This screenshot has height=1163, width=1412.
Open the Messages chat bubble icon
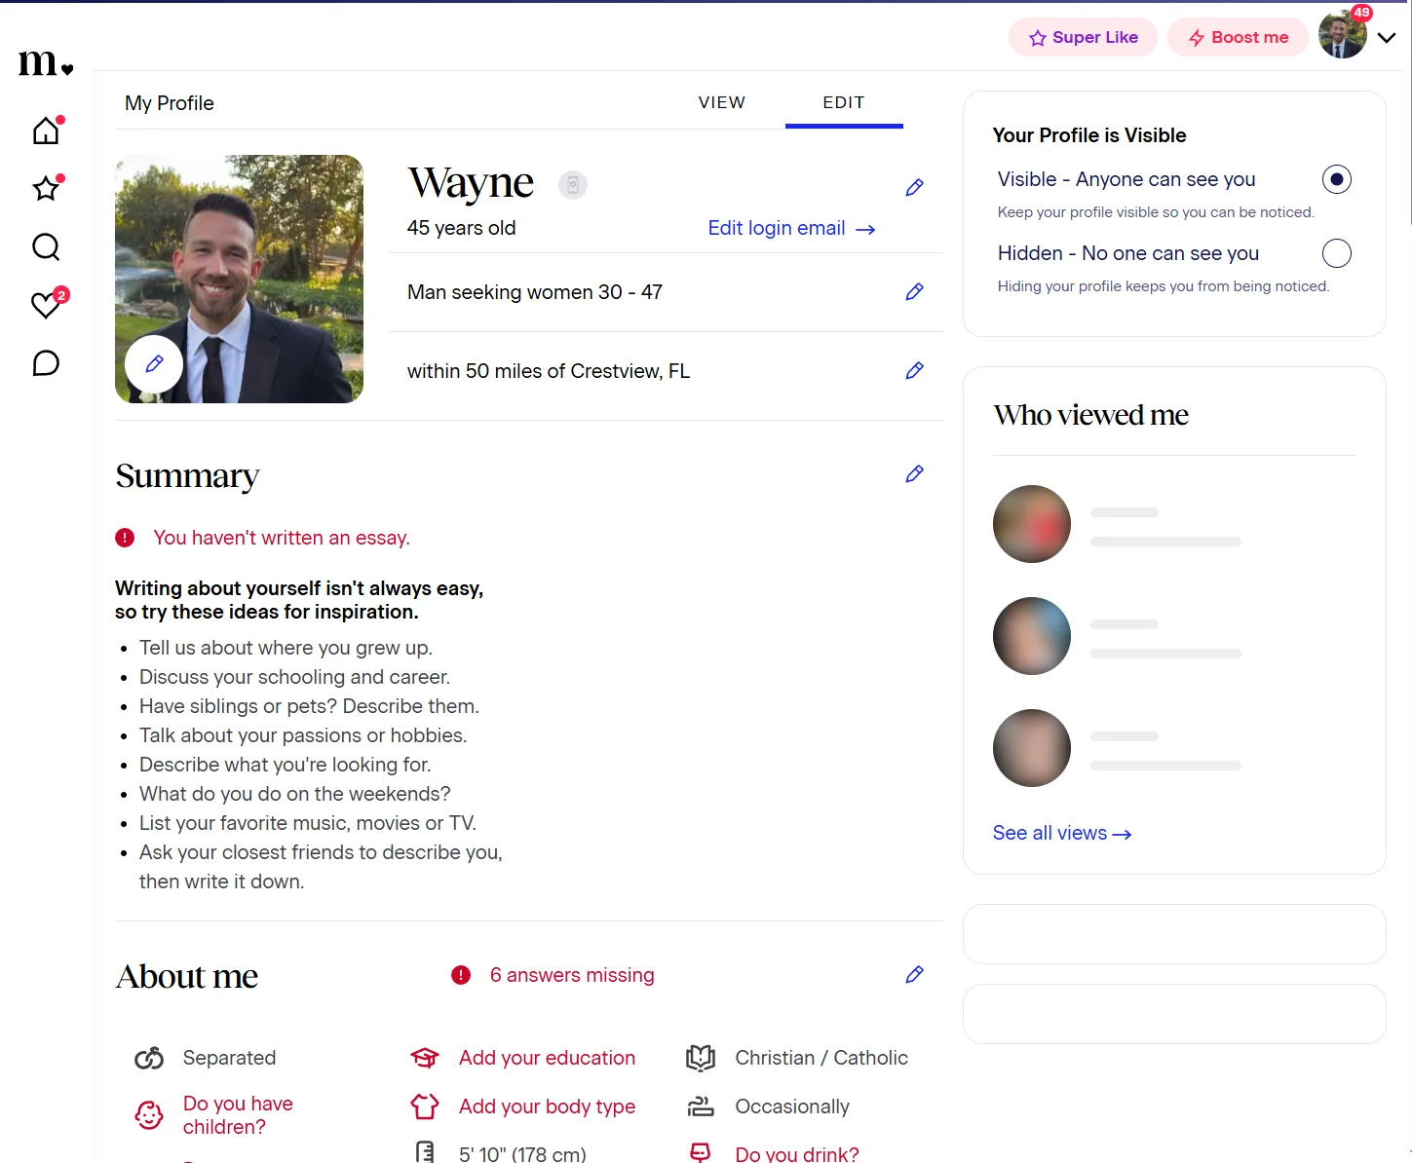tap(46, 363)
